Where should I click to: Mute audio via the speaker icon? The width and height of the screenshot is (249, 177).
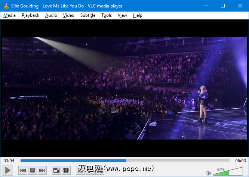(208, 173)
